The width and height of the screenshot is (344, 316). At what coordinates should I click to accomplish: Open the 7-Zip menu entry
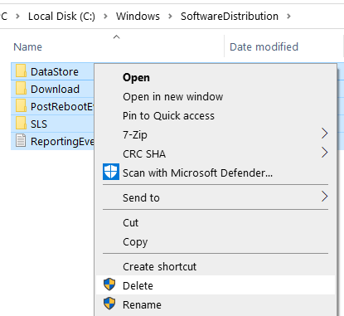click(216, 135)
